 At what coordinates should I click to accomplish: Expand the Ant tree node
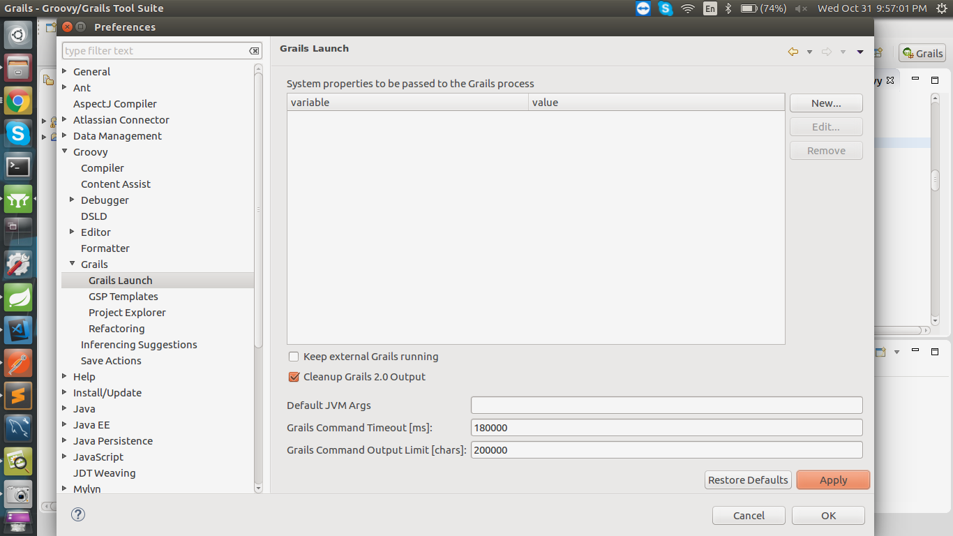(x=65, y=87)
